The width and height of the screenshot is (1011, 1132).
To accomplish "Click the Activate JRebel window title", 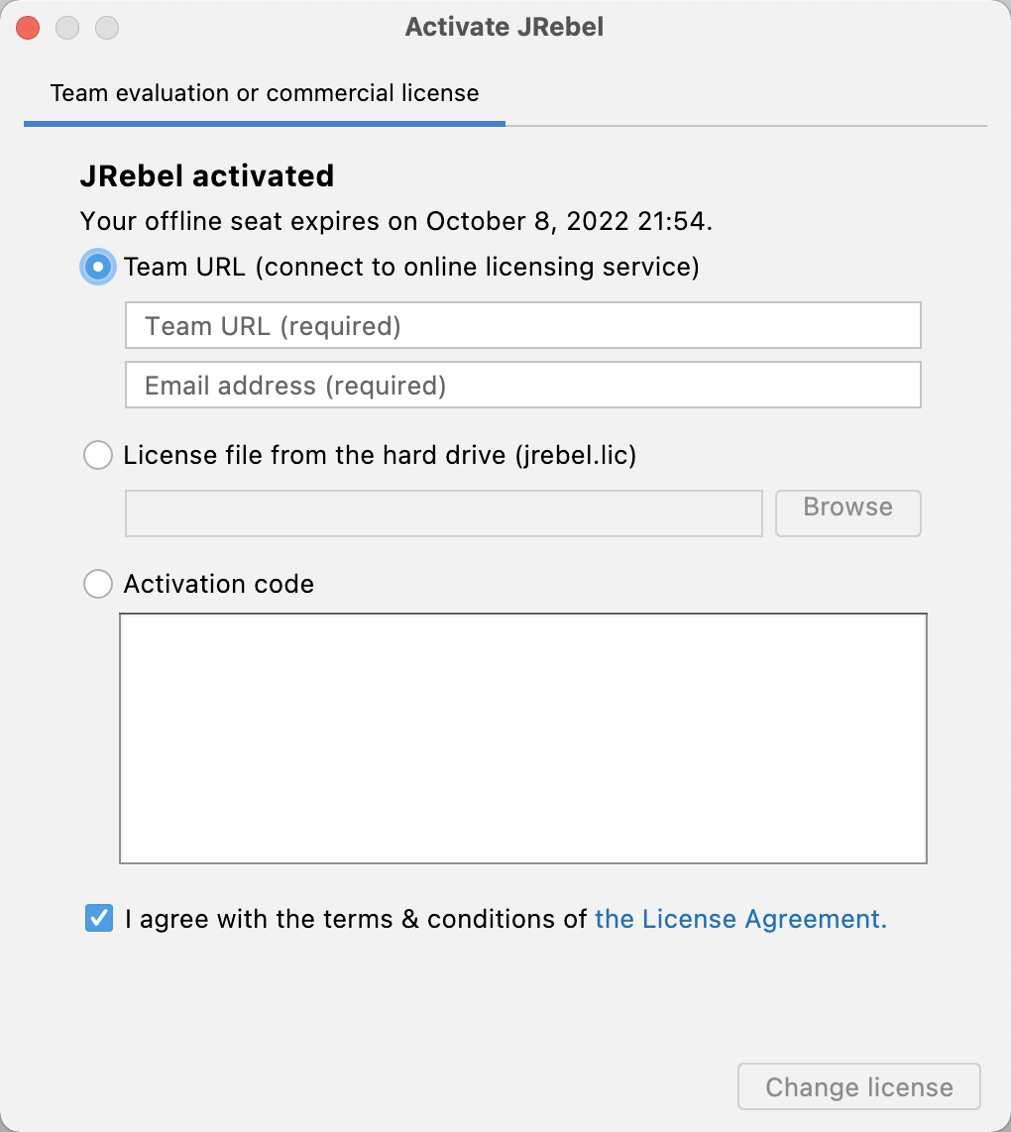I will 505,28.
